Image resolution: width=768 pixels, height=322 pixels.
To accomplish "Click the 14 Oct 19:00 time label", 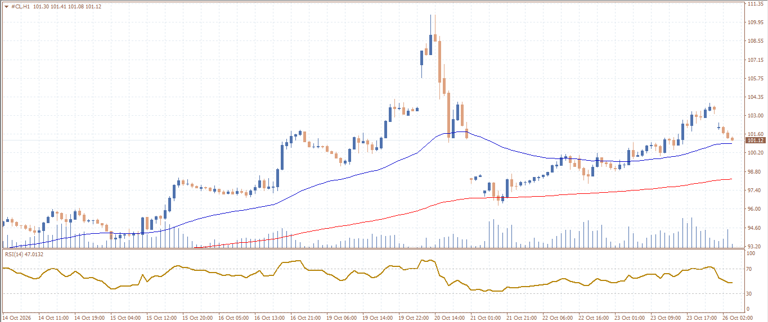I will [x=89, y=318].
